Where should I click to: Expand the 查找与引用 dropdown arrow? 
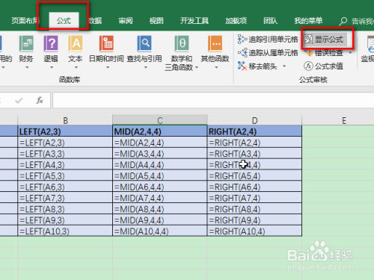(145, 67)
